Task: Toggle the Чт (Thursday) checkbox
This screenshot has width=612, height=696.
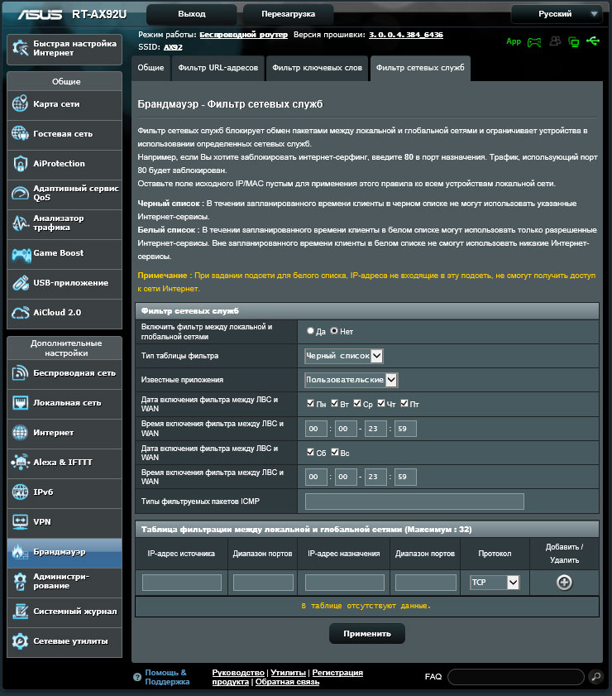Action: pyautogui.click(x=381, y=403)
